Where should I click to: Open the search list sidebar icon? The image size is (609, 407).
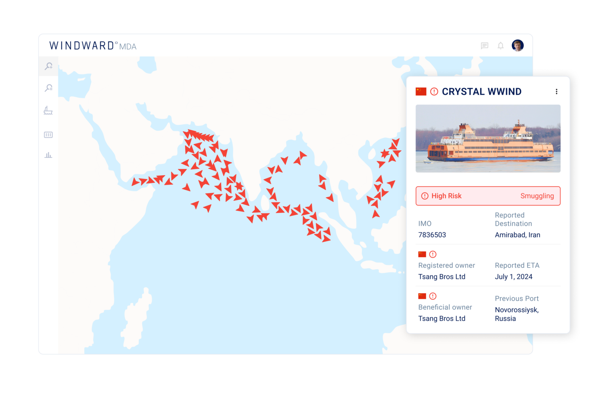48,88
